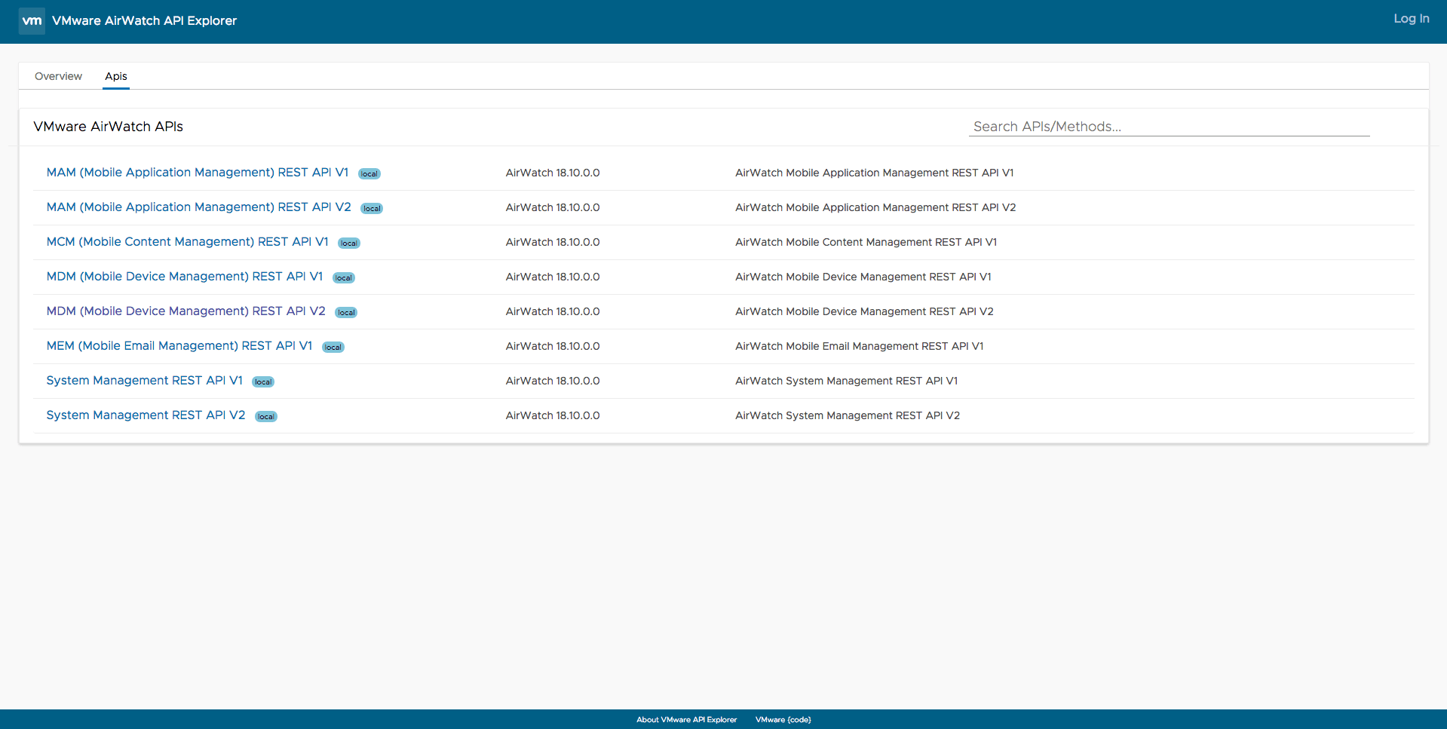Open MAM REST API V2 link
The image size is (1447, 729).
click(x=199, y=207)
